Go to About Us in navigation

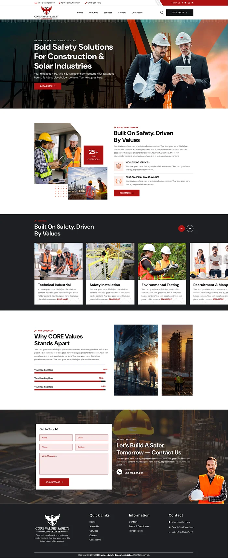tap(93, 13)
